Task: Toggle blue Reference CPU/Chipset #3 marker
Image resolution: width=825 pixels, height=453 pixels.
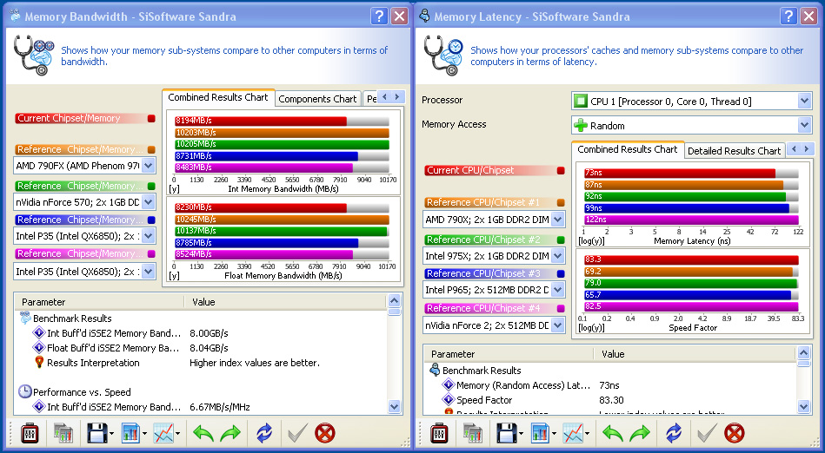Action: point(561,274)
